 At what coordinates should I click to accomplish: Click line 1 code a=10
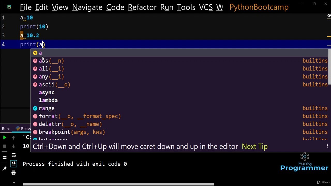point(26,18)
